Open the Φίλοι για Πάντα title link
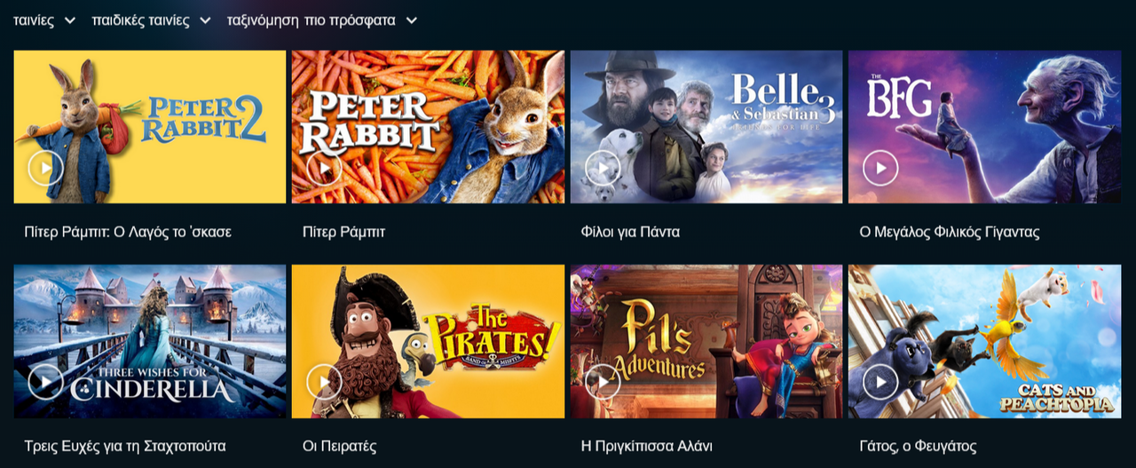This screenshot has height=468, width=1136. (x=630, y=232)
